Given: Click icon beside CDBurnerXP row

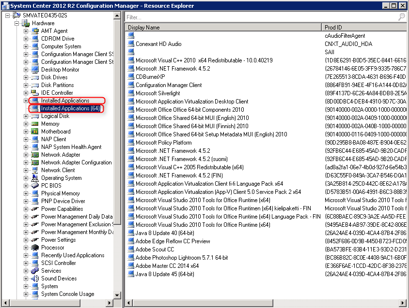Looking at the screenshot, I should tap(131, 76).
